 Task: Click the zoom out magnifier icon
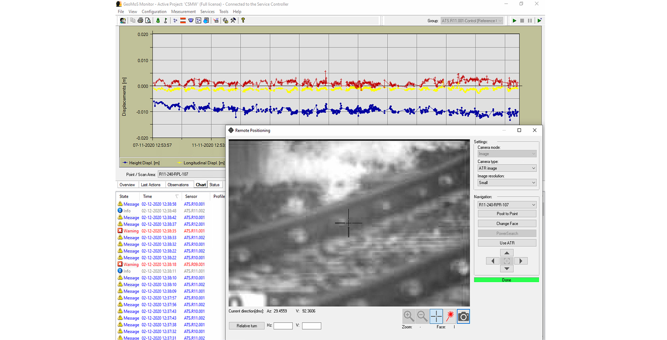422,316
